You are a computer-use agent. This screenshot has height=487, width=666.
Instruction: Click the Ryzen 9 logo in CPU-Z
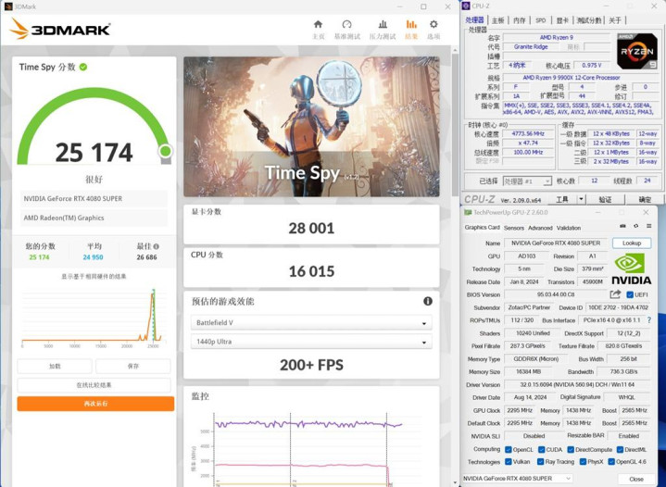(637, 51)
